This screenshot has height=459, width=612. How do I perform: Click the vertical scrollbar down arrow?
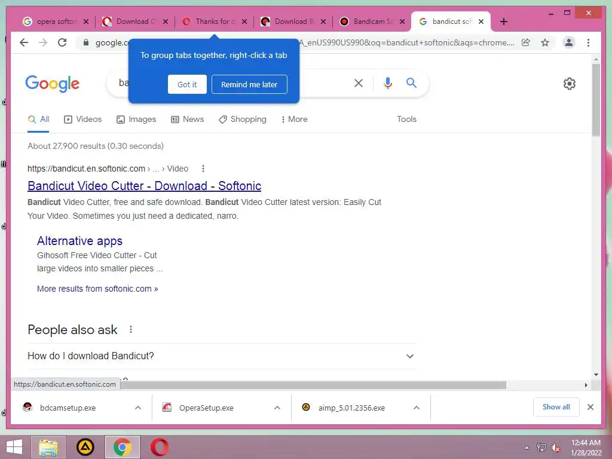[596, 375]
